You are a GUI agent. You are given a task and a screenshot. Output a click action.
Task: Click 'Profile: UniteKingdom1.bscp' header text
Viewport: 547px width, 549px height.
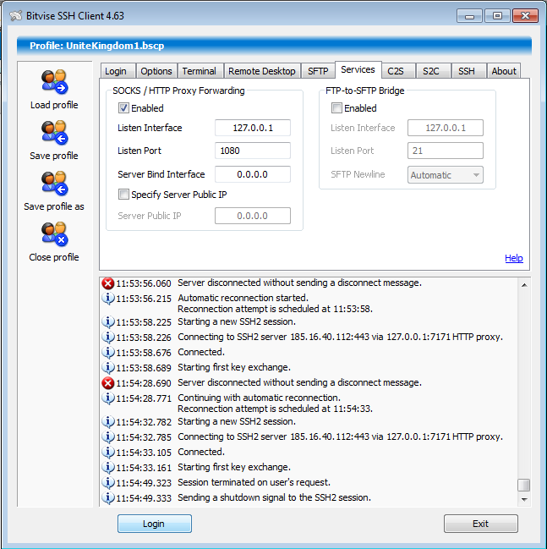coord(97,46)
